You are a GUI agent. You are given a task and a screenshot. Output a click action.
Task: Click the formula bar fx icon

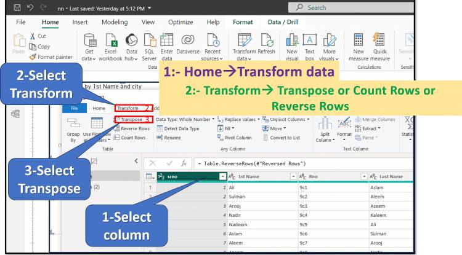[184, 163]
